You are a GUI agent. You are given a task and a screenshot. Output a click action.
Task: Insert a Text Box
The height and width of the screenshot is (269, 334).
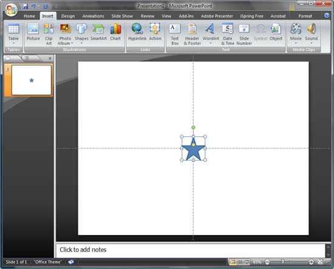pyautogui.click(x=175, y=34)
